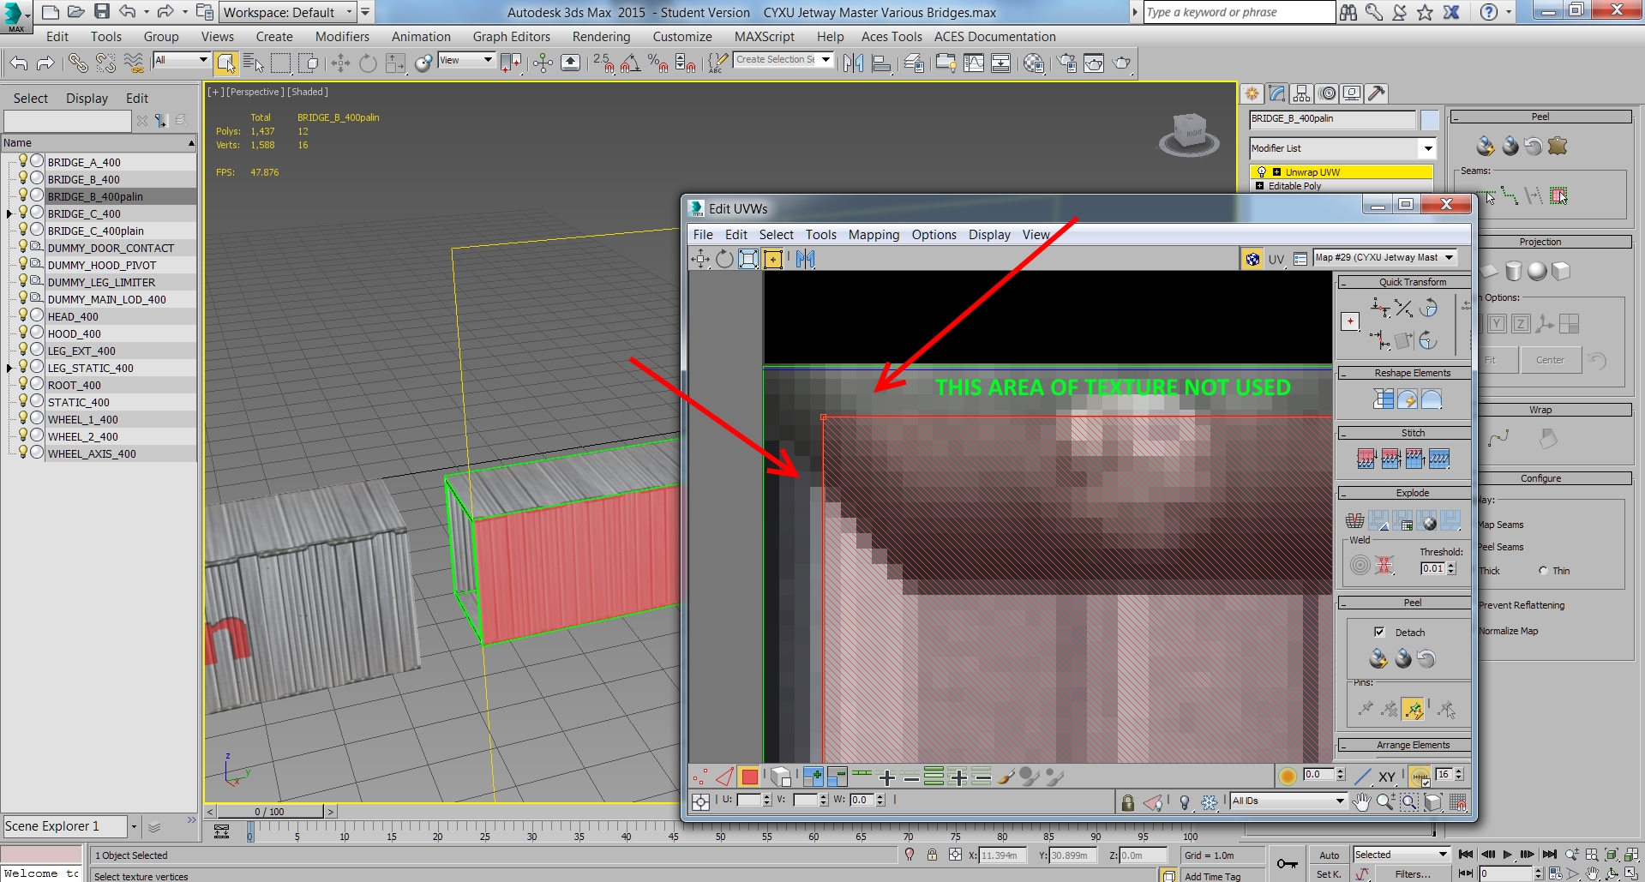
Task: Uncheck the Detach checkbox in Peel rollout
Action: (1380, 632)
